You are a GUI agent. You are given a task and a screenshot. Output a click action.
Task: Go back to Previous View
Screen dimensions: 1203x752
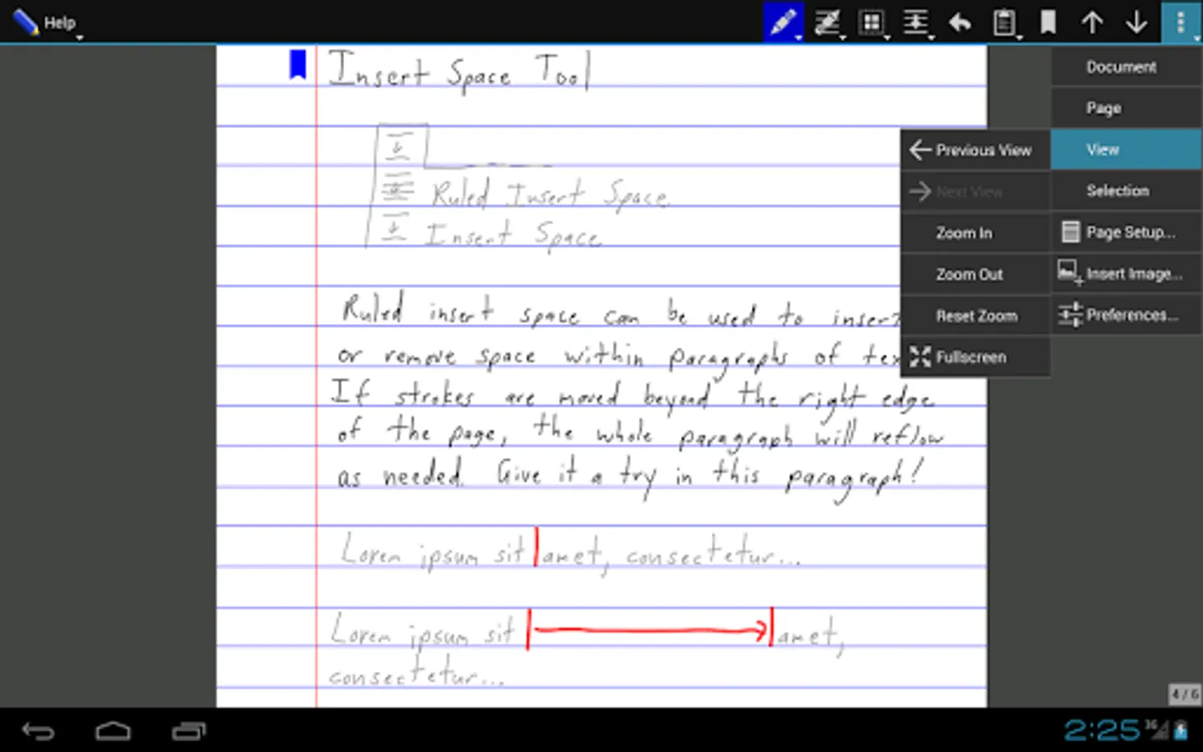(x=975, y=150)
